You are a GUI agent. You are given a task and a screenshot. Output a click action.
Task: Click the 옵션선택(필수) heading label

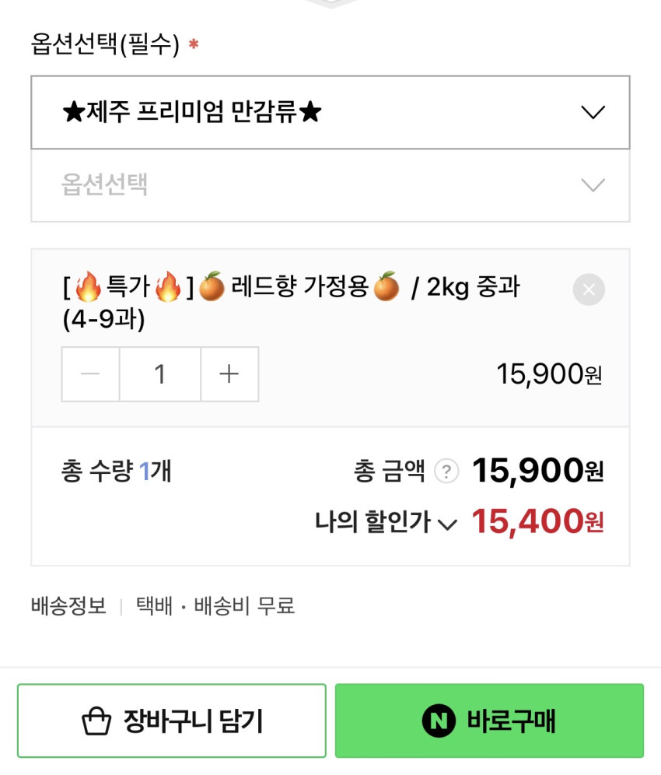[105, 44]
